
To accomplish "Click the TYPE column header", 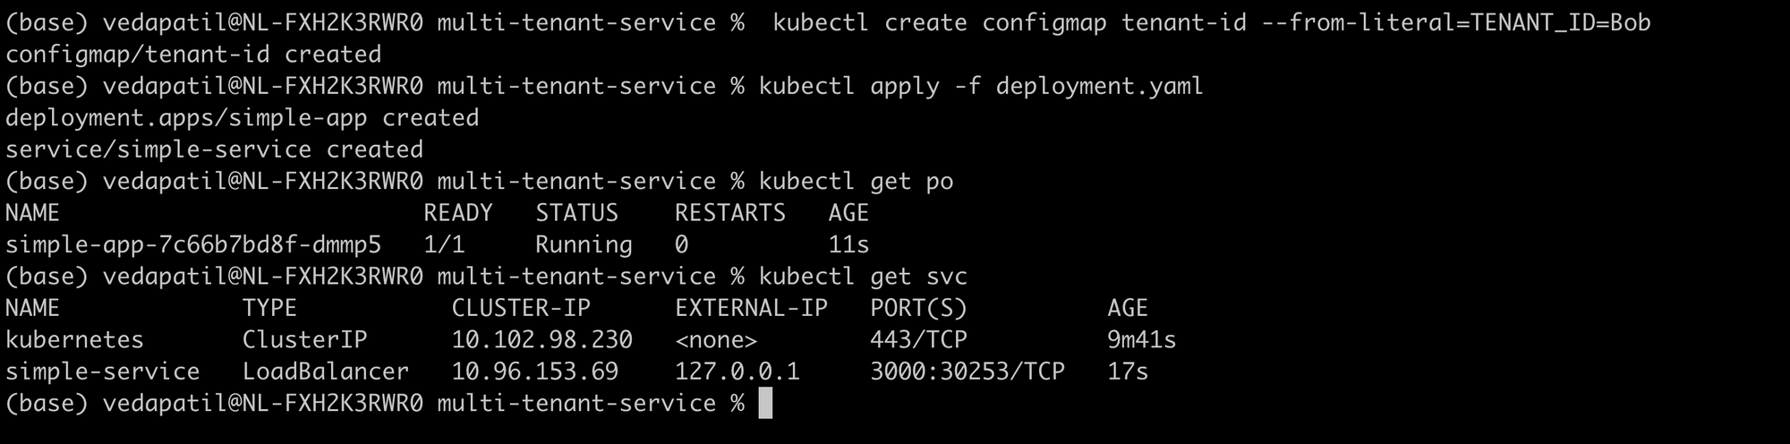I will pyautogui.click(x=269, y=308).
